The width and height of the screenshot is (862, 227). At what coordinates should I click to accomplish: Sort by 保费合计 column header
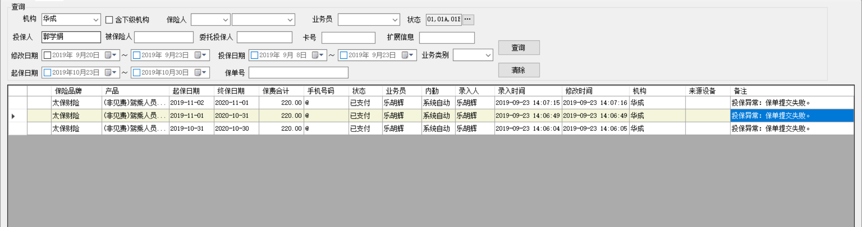coord(281,91)
